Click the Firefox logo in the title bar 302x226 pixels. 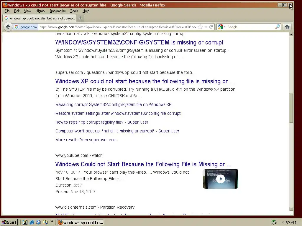click(x=5, y=5)
